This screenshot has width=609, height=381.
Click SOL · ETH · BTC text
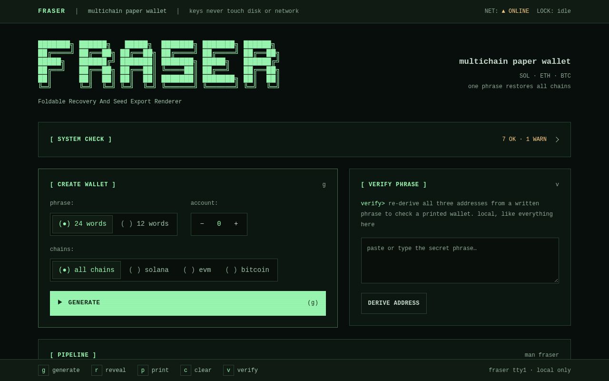545,76
